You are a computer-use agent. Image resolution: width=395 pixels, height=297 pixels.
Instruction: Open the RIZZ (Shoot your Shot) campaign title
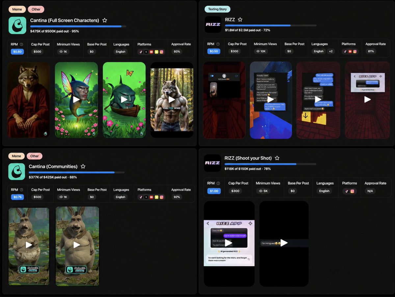[248, 158]
